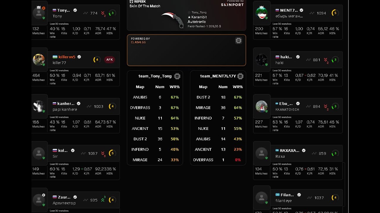Image resolution: width=380 pixels, height=213 pixels.
Task: Click 'KKANATOVICH' nickname under Ebu_...
Action: [287, 109]
